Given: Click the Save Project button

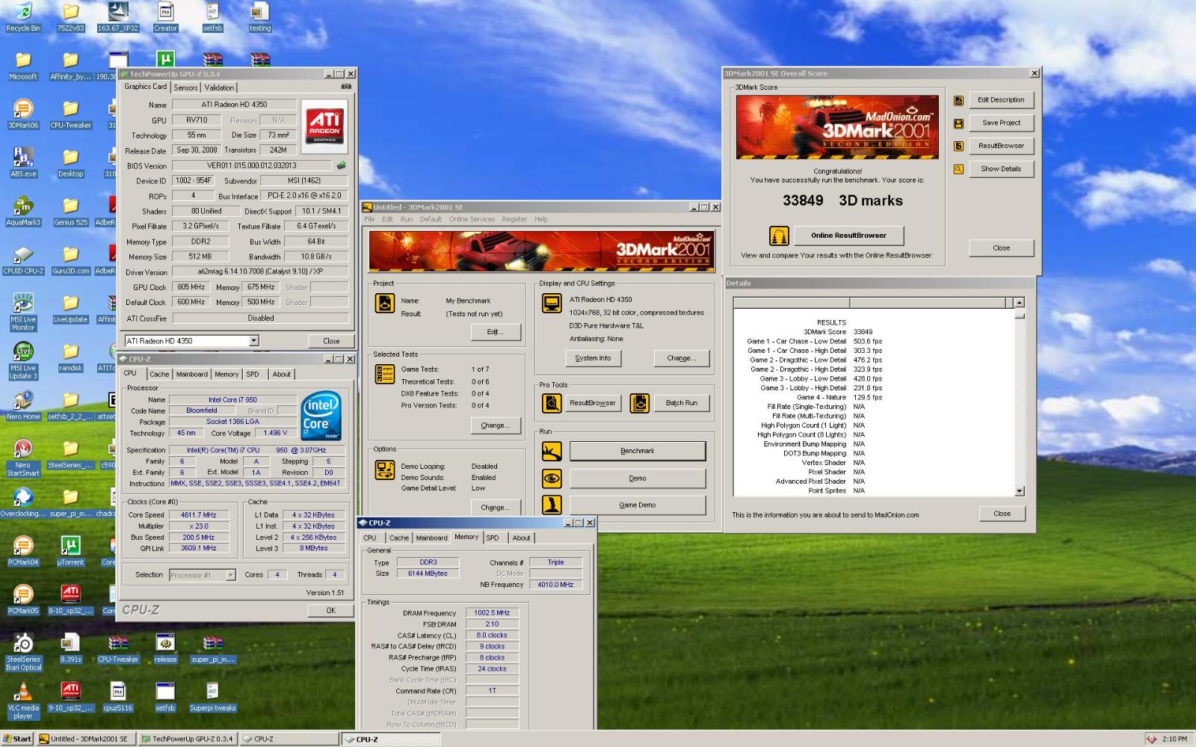Looking at the screenshot, I should [x=1001, y=123].
